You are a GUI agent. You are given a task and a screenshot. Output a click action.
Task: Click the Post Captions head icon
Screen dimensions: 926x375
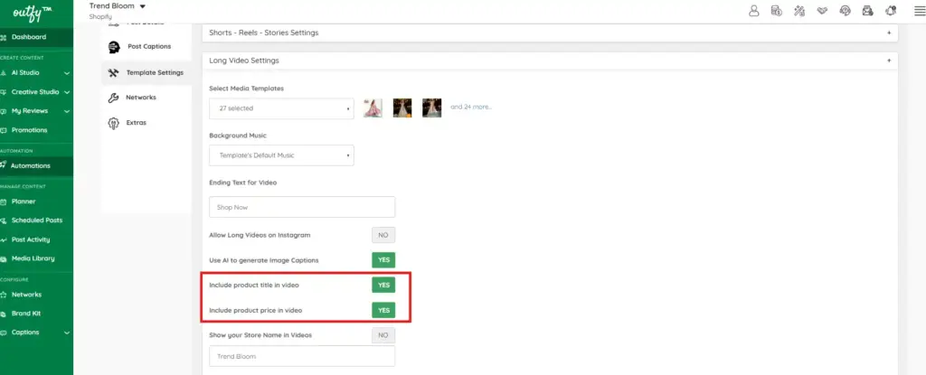pos(114,47)
